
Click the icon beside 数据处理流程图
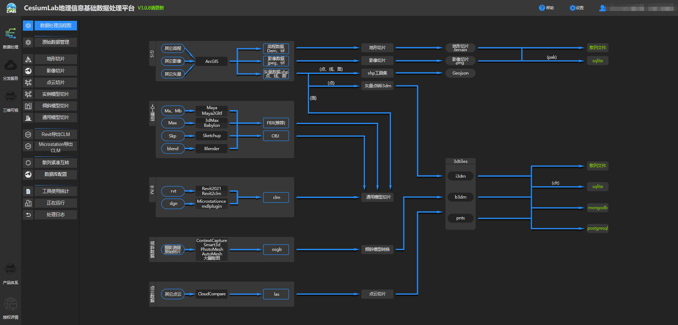pos(28,25)
